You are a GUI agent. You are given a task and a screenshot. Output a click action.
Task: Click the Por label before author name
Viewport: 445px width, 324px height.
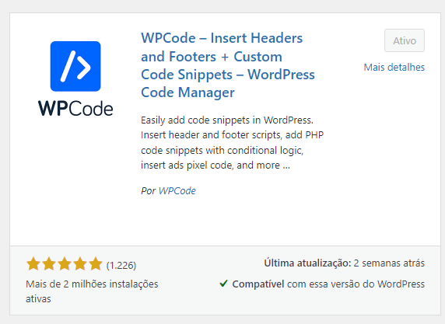tap(148, 191)
